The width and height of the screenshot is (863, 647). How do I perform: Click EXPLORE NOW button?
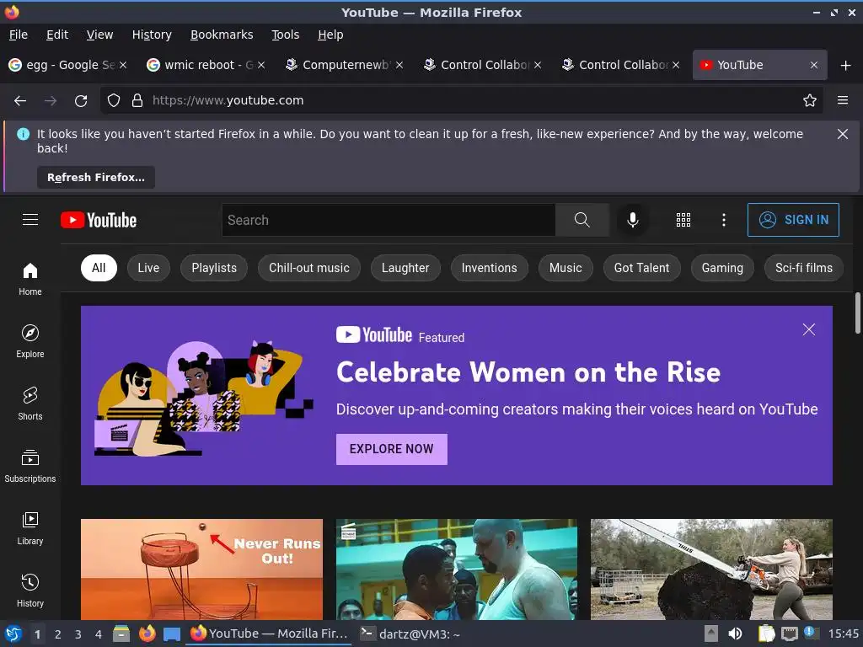391,449
